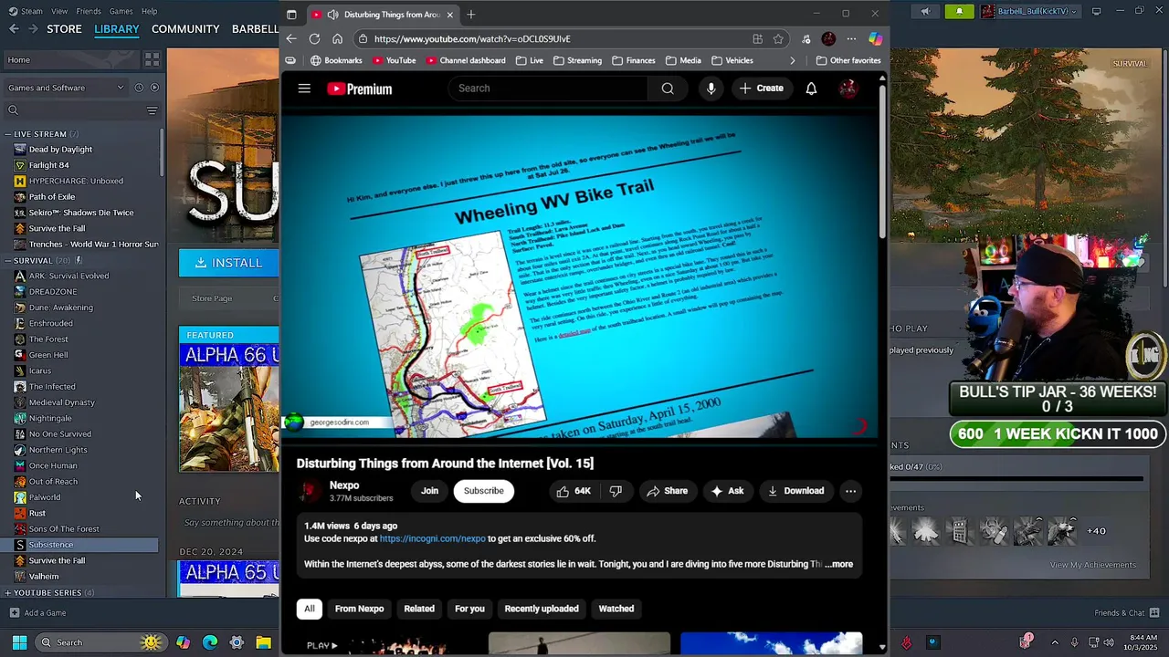The height and width of the screenshot is (657, 1169).
Task: Show hidden system tray icons
Action: click(1054, 642)
